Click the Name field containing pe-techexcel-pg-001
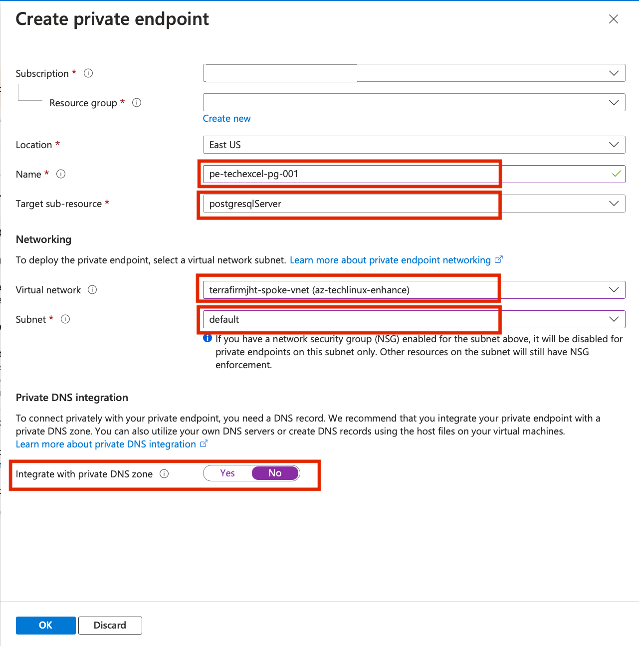Image resolution: width=639 pixels, height=646 pixels. tap(349, 174)
